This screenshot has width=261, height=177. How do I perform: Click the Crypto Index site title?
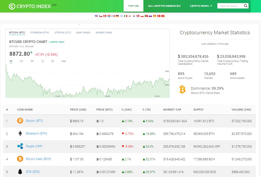click(x=34, y=6)
